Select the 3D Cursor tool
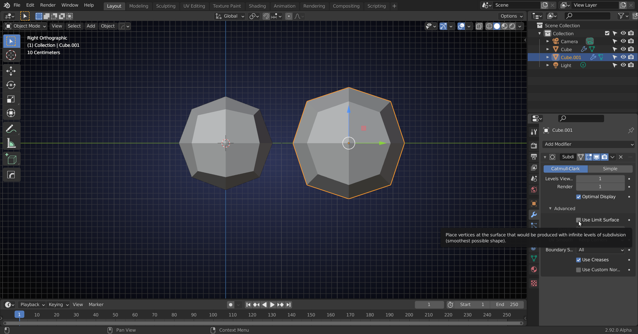The height and width of the screenshot is (334, 638). point(11,55)
